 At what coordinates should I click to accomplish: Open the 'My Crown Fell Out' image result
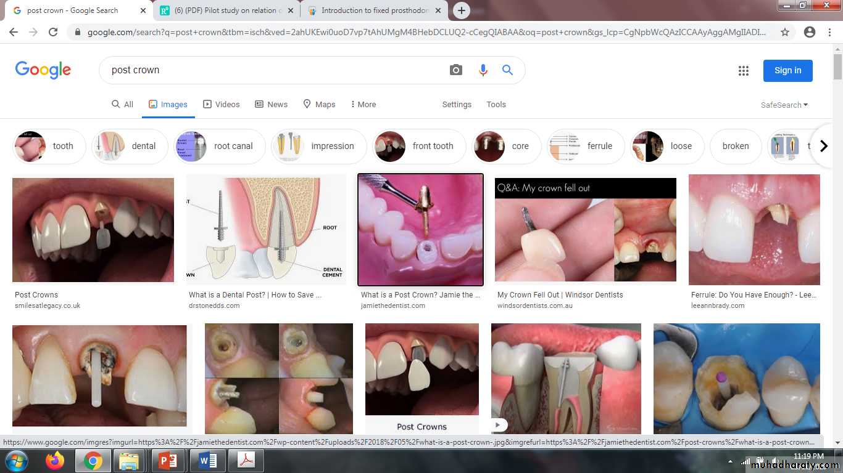585,230
